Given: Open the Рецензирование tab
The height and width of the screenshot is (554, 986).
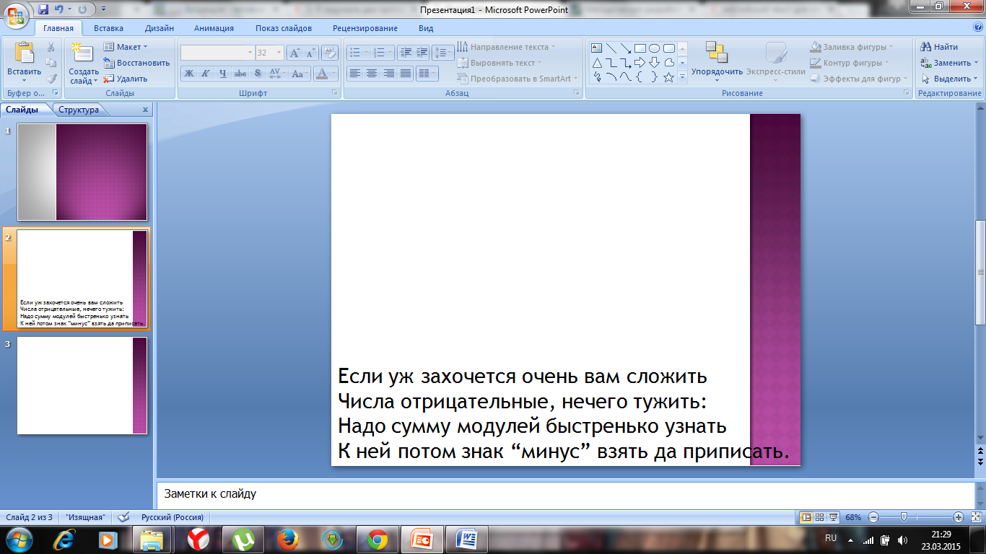Looking at the screenshot, I should pyautogui.click(x=365, y=28).
